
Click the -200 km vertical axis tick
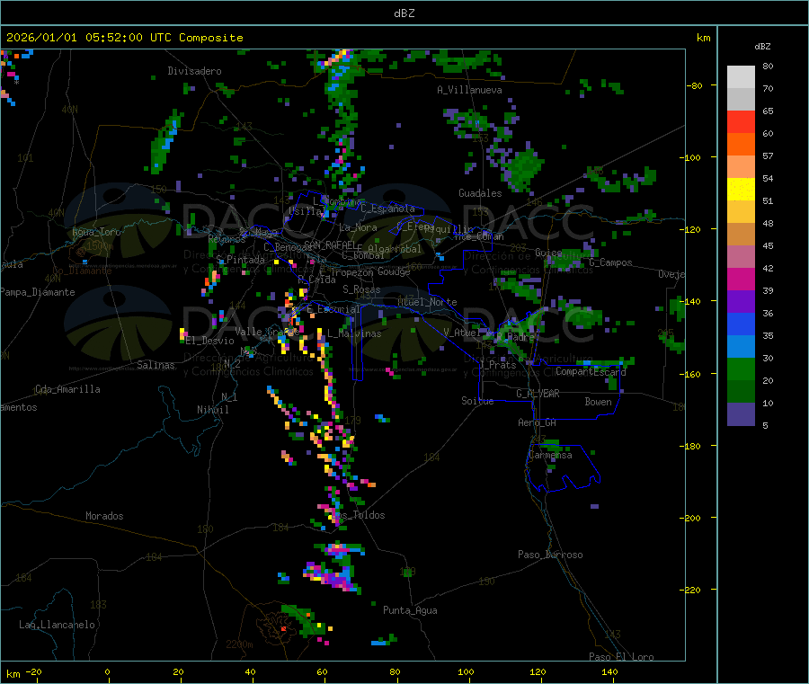(x=692, y=518)
